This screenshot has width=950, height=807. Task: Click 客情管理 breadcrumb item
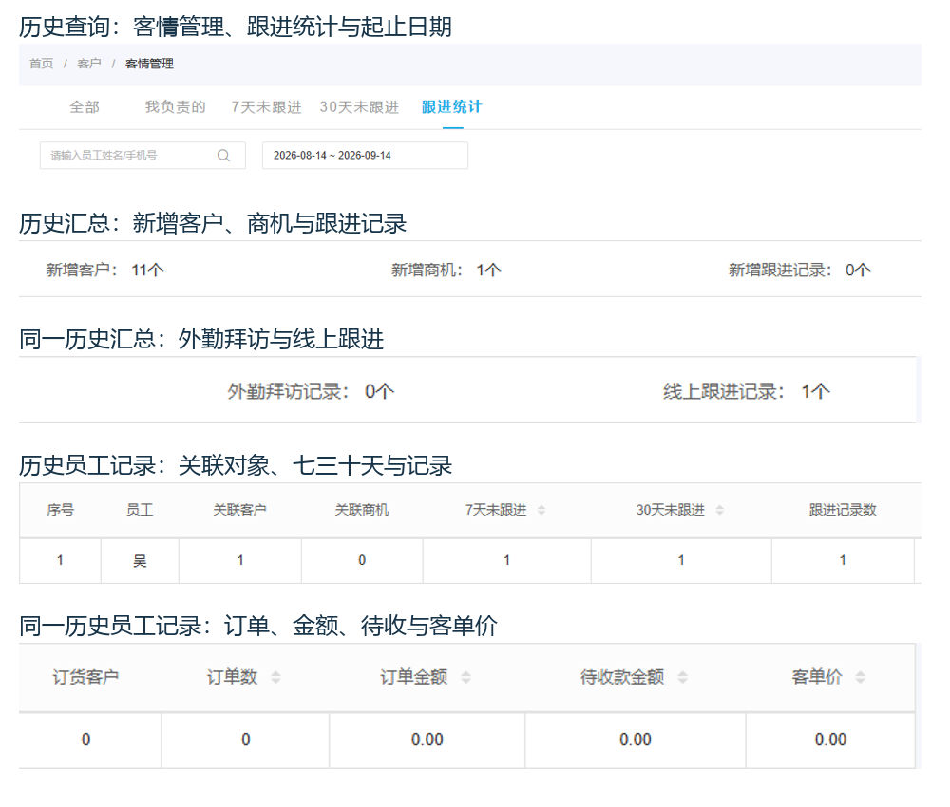(x=149, y=64)
